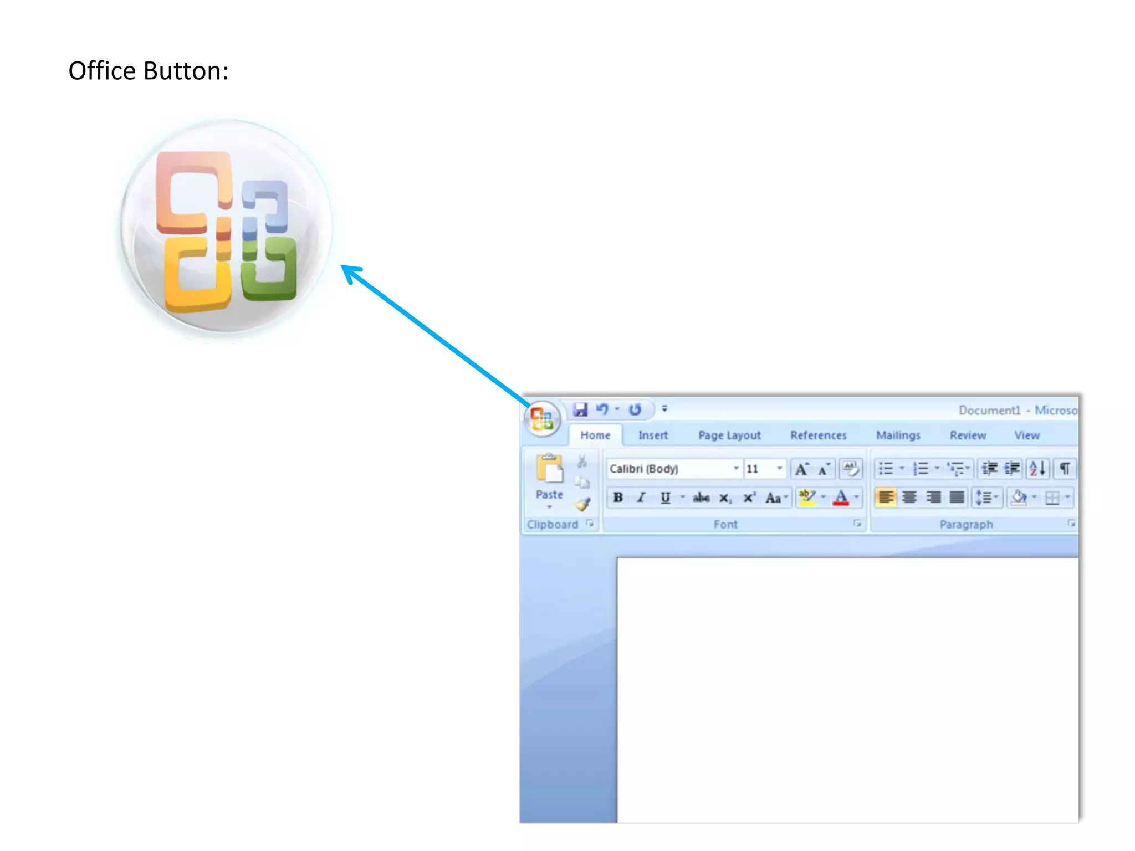Expand Paste options arrow below Paste
This screenshot has width=1135, height=851.
(550, 507)
